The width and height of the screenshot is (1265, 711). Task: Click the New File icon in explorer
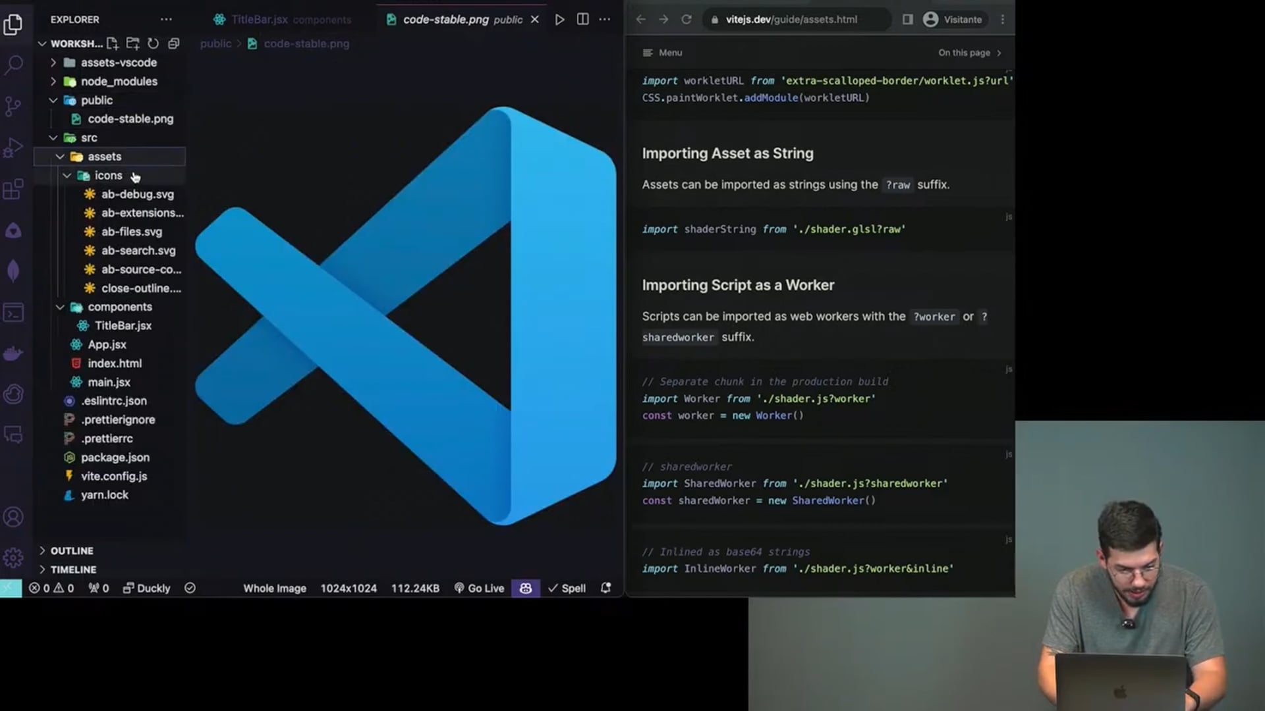(113, 43)
